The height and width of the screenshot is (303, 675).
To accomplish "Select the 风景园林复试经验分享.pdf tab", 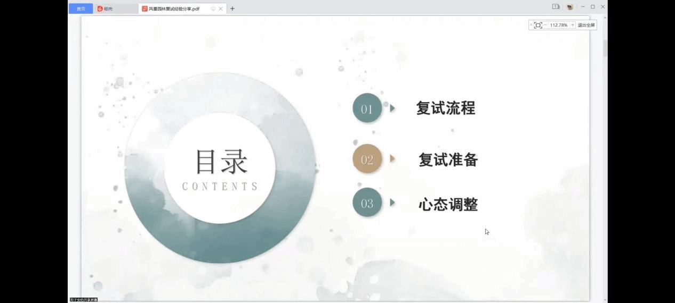I will [x=174, y=9].
